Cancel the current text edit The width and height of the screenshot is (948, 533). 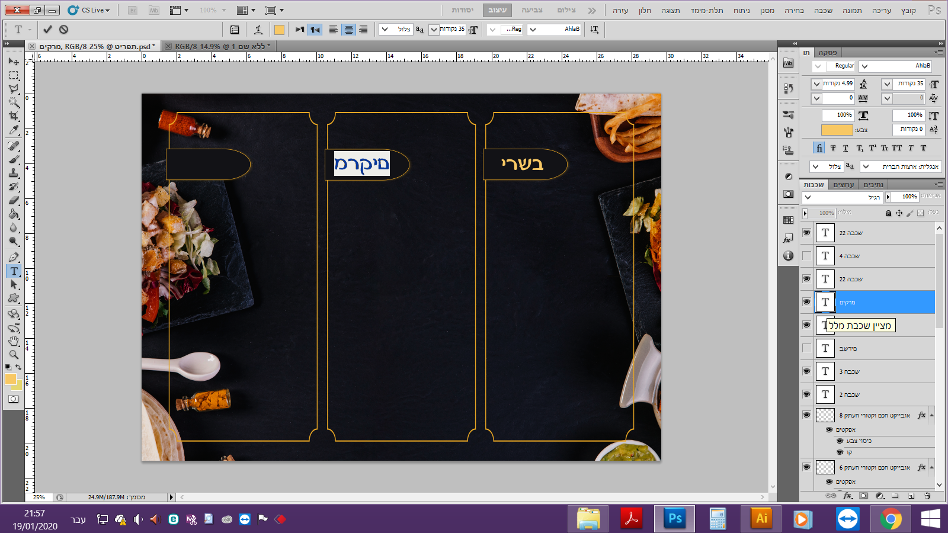point(63,29)
